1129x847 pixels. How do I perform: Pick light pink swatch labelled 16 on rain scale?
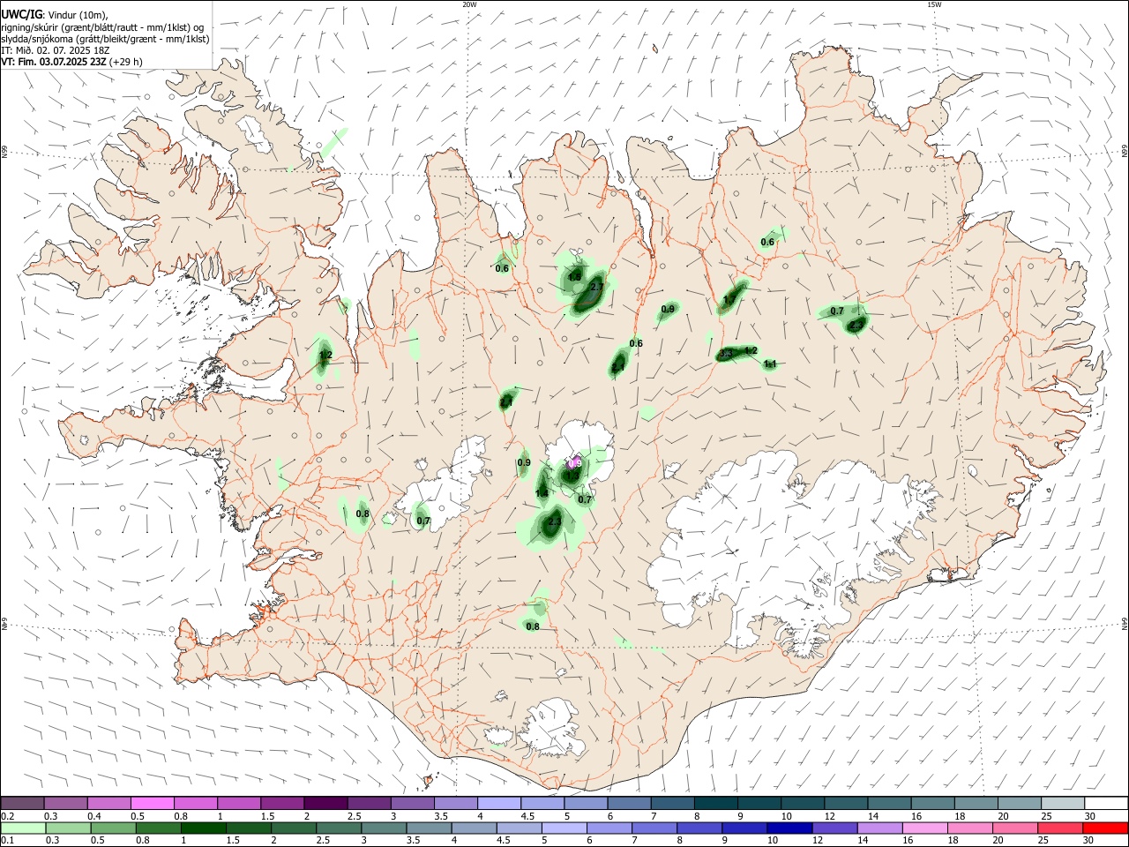pos(925,828)
